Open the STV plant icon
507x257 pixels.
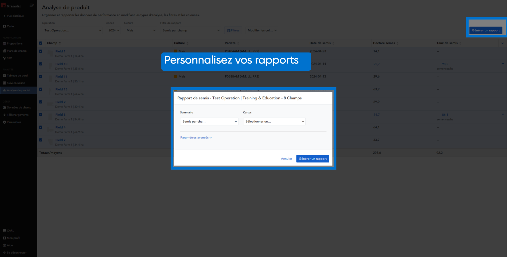coord(4,58)
